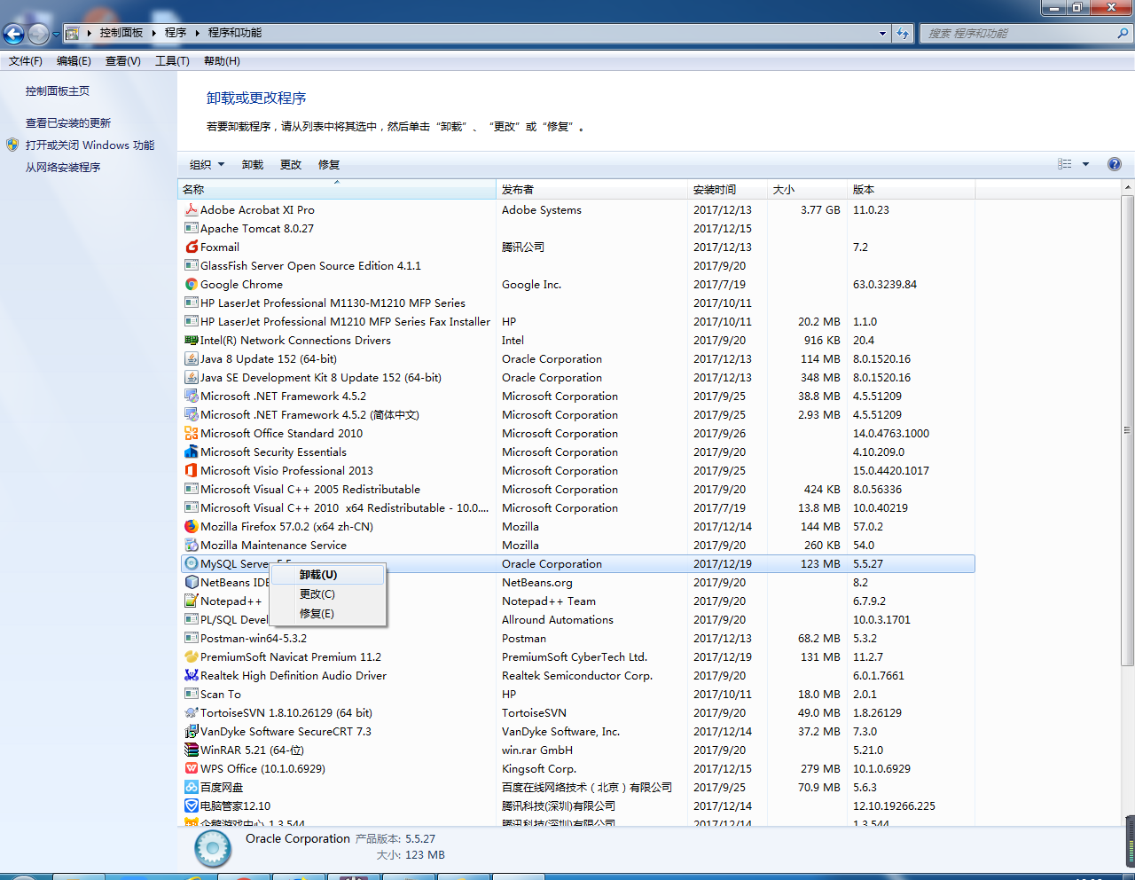Sort list by 版本 column header
The image size is (1135, 880).
click(x=912, y=189)
